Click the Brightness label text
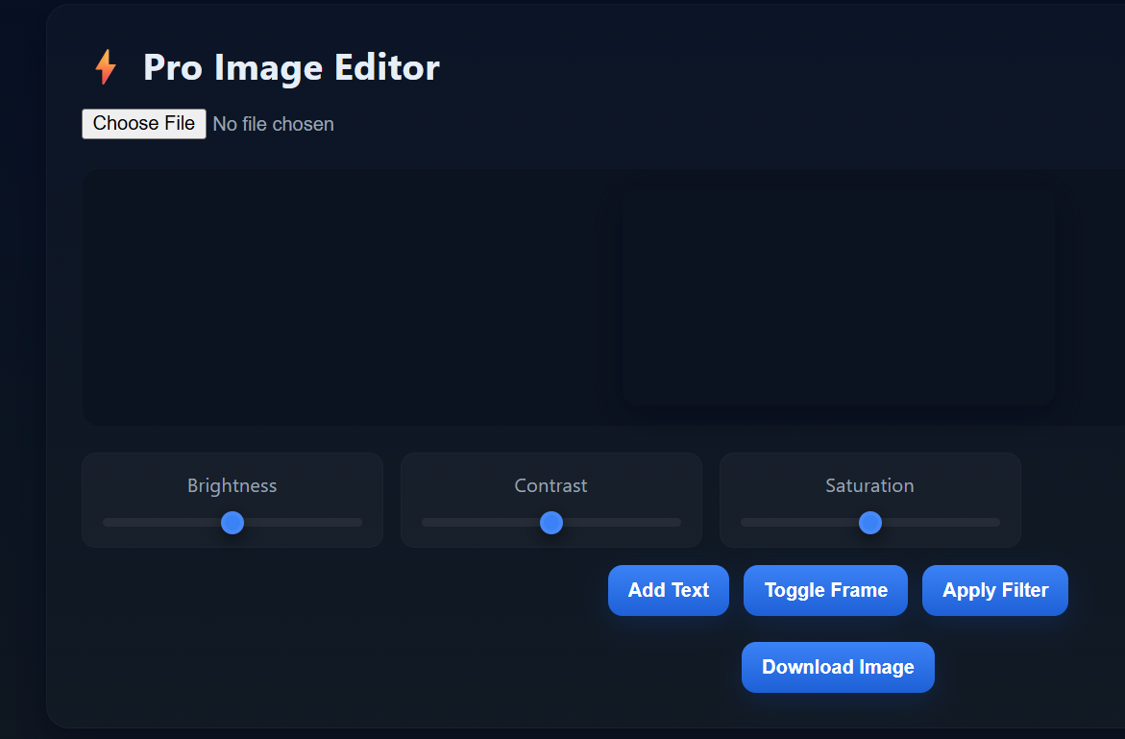This screenshot has height=739, width=1125. click(x=232, y=485)
